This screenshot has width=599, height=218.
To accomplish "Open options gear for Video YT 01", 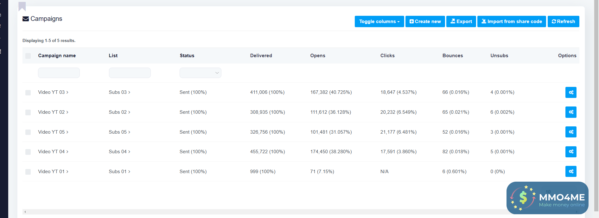I will point(571,171).
